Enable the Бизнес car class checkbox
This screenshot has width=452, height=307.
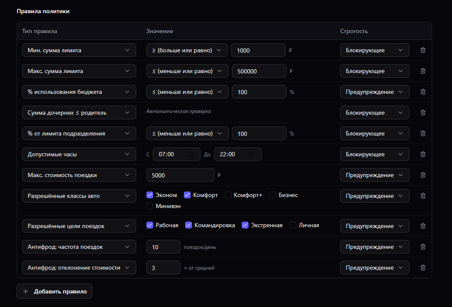[273, 195]
